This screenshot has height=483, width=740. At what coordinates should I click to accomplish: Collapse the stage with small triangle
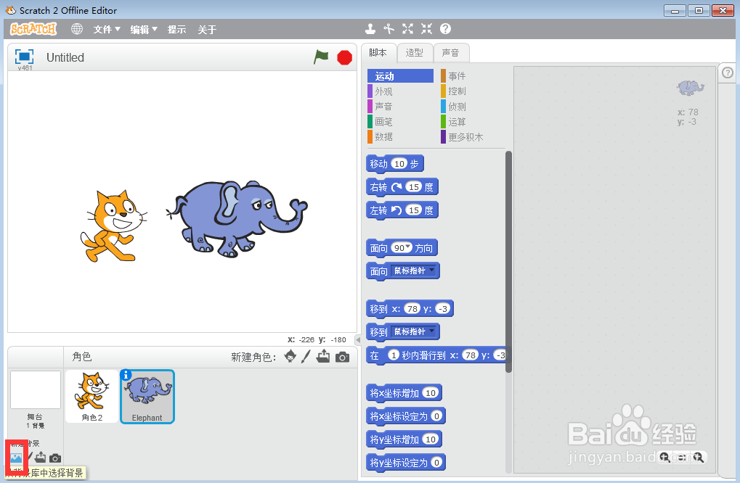pos(358,339)
